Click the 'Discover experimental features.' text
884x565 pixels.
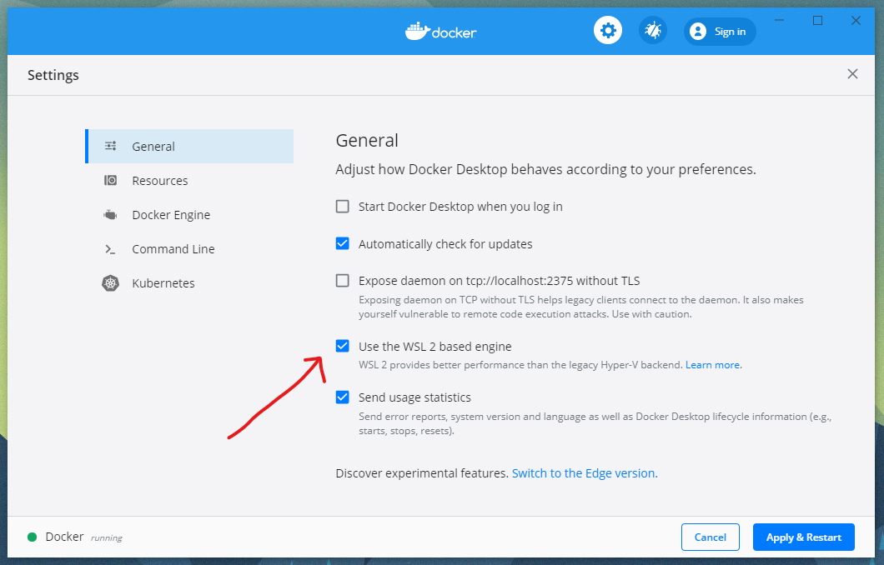422,473
